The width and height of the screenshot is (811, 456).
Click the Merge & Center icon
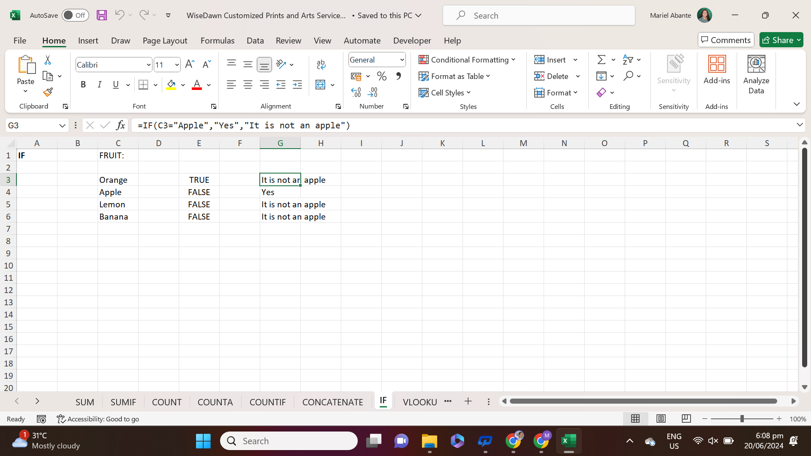[321, 85]
